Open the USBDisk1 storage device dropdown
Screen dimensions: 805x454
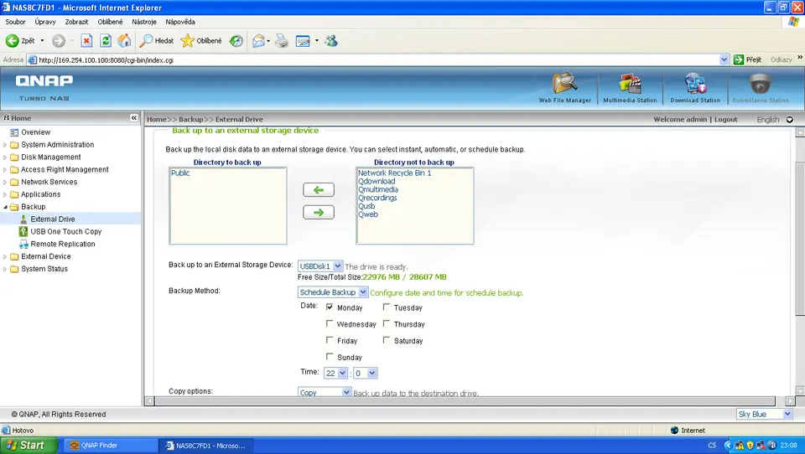click(320, 266)
